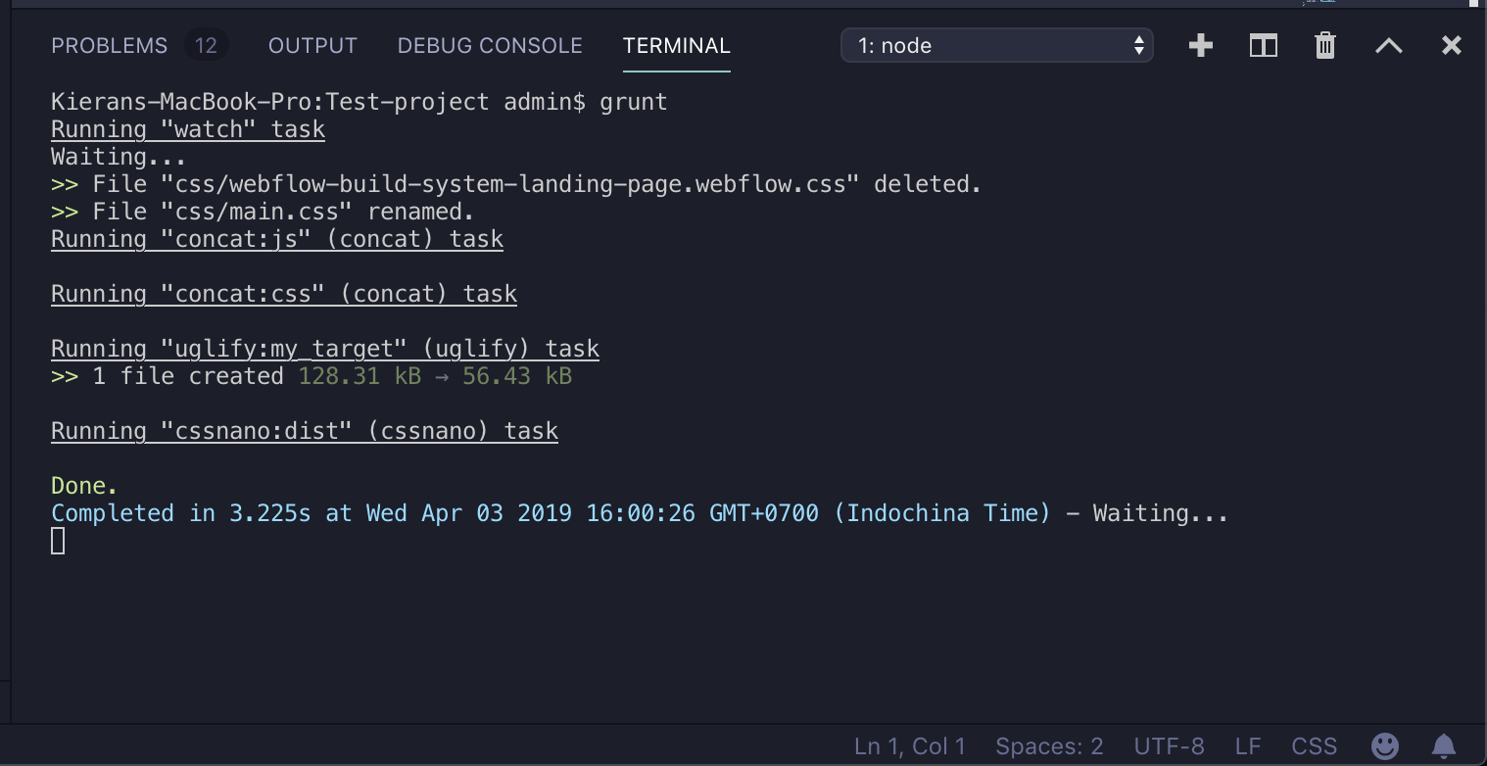Open the '1: node' terminal selector dropdown

click(997, 46)
